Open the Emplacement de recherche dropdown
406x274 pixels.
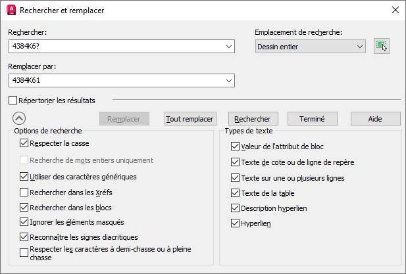359,46
